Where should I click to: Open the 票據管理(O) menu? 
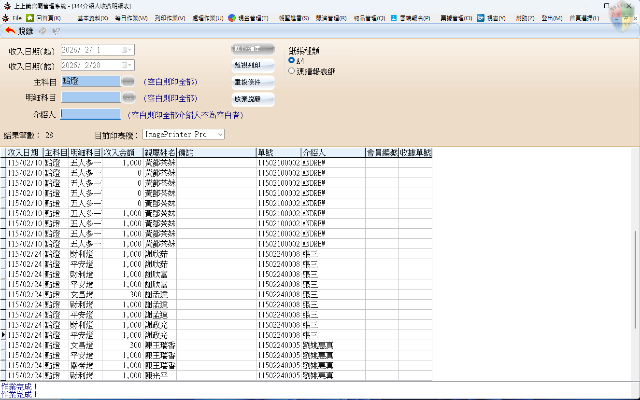[x=456, y=18]
